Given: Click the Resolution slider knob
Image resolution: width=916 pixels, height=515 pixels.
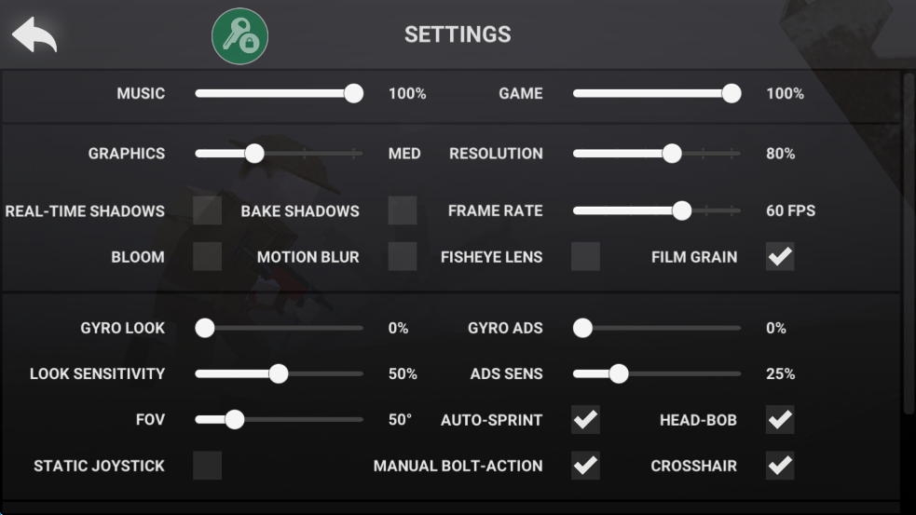Looking at the screenshot, I should coord(672,154).
